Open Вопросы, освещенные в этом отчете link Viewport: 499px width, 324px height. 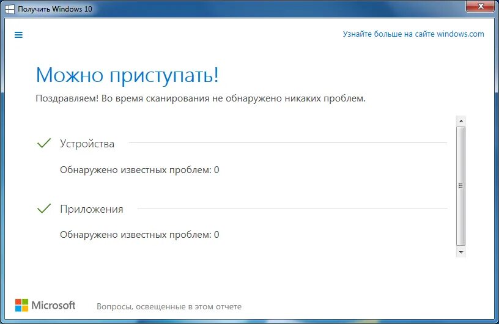coord(169,307)
